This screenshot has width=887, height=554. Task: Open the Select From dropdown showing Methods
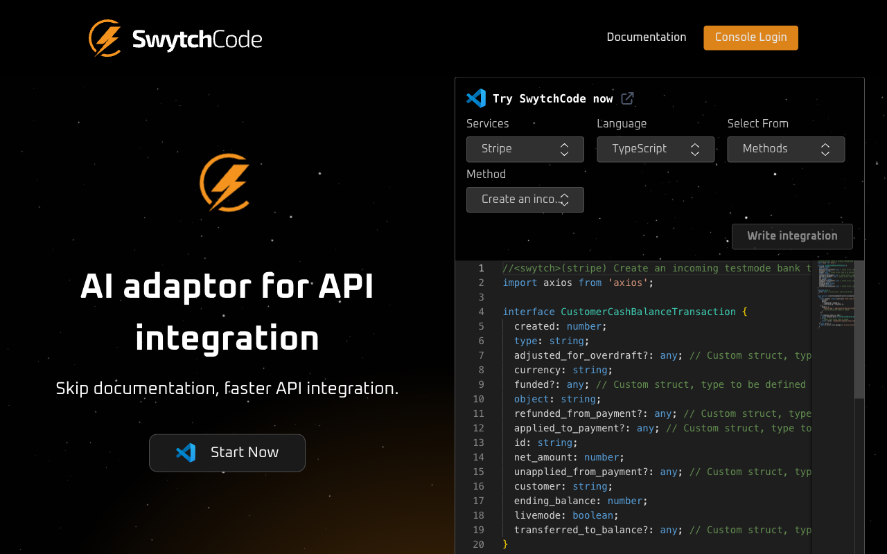tap(786, 149)
